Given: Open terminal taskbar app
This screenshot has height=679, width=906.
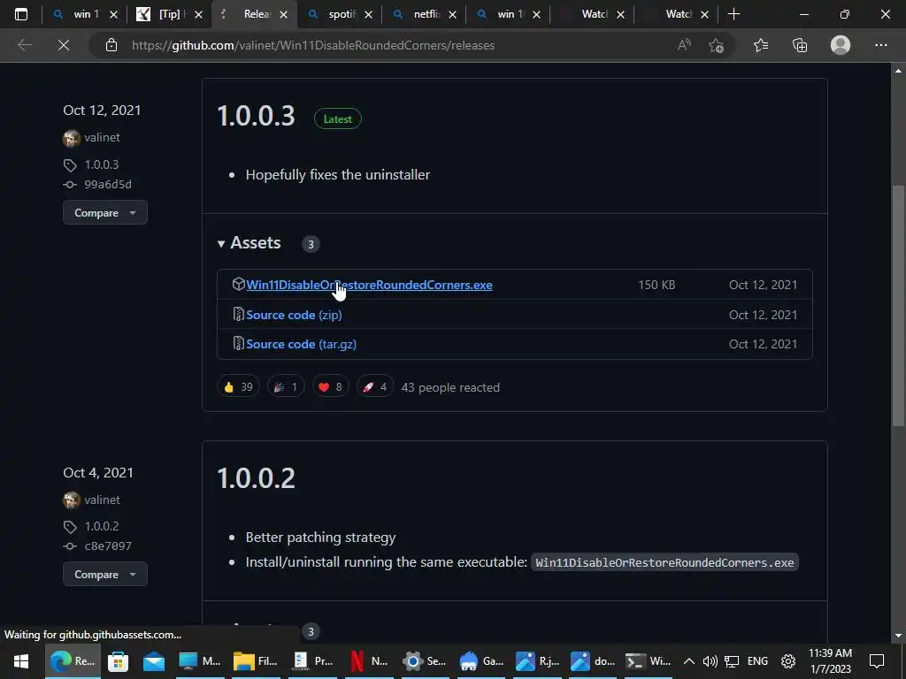Looking at the screenshot, I should click(648, 661).
